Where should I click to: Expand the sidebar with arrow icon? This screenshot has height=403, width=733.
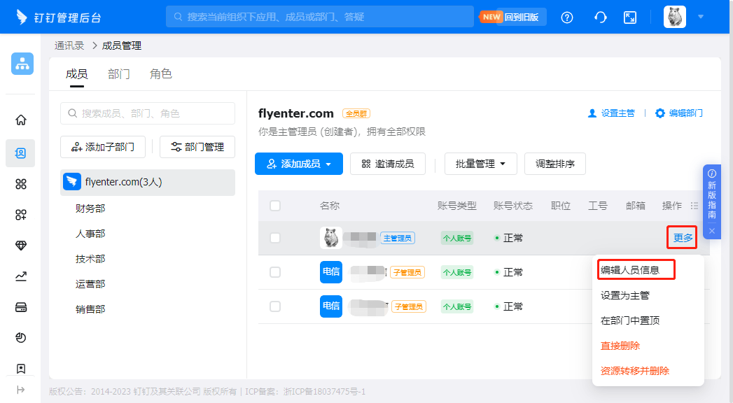pos(20,390)
